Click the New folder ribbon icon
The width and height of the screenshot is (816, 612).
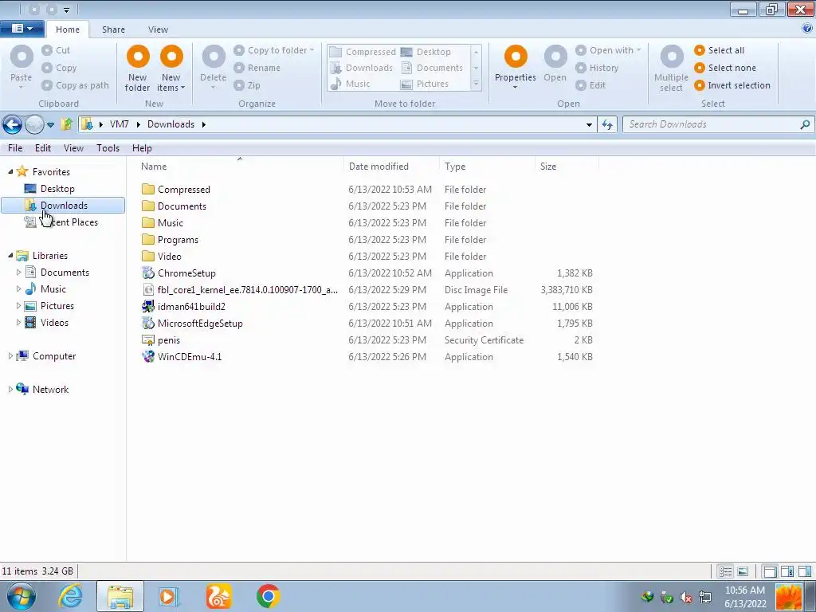click(138, 57)
